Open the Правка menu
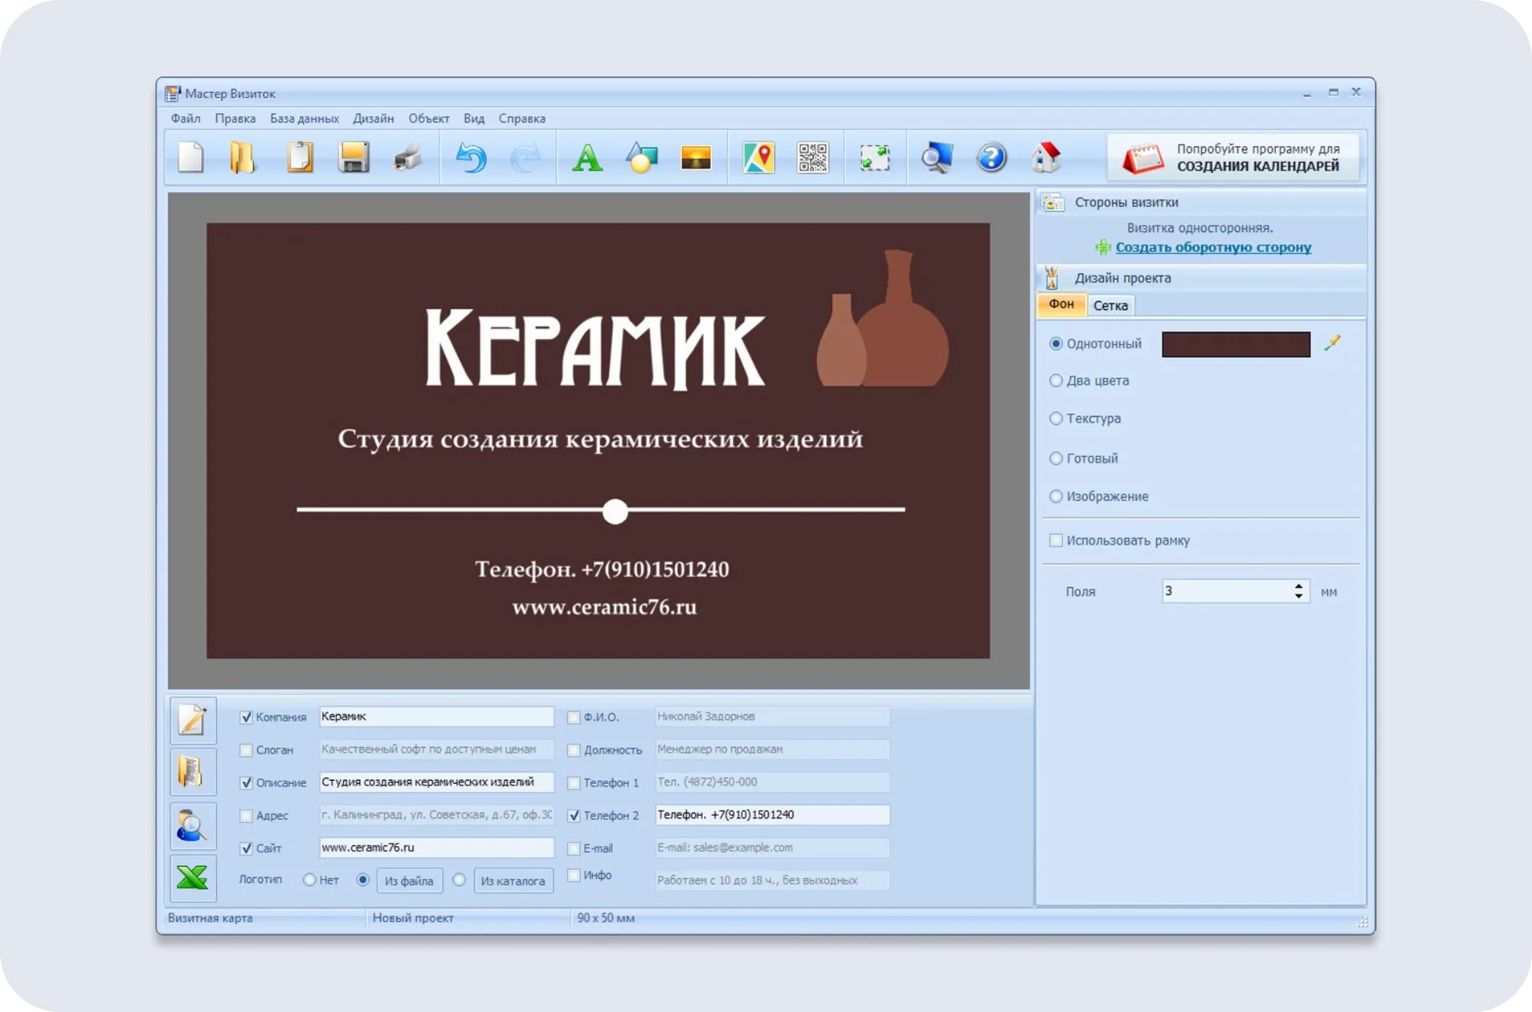 (235, 118)
